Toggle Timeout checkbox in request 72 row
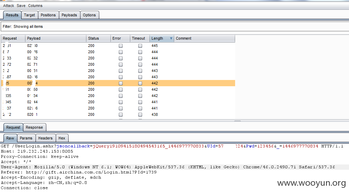The image size is (349, 193). tap(140, 64)
